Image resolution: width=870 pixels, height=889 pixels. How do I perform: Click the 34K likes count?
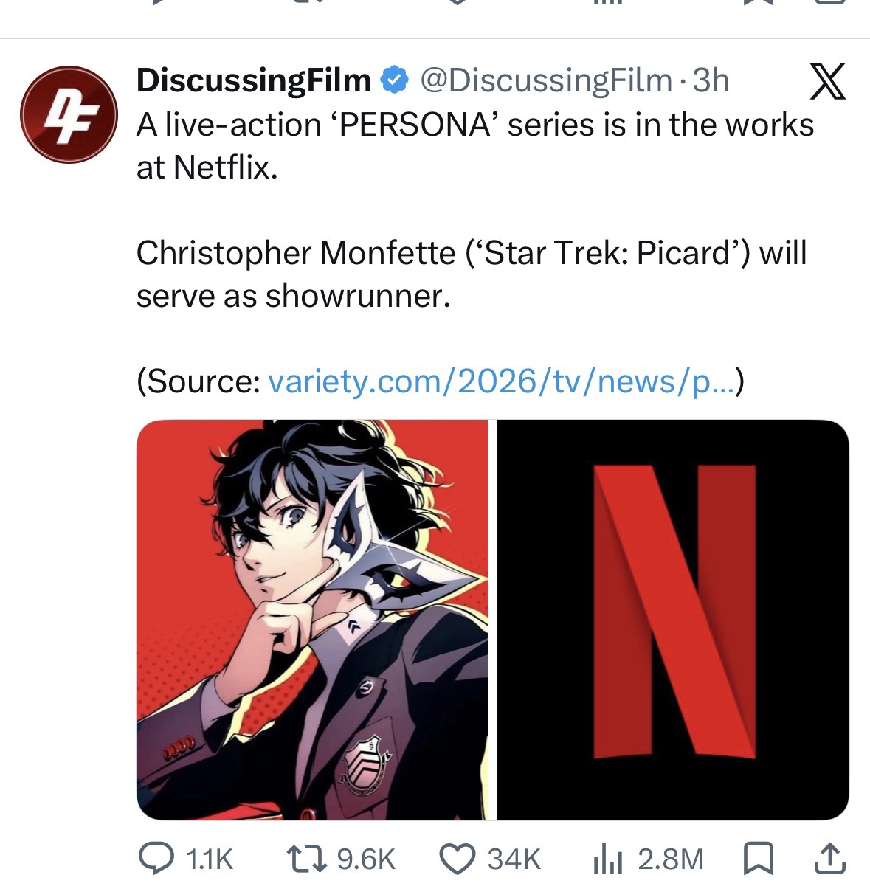(514, 859)
